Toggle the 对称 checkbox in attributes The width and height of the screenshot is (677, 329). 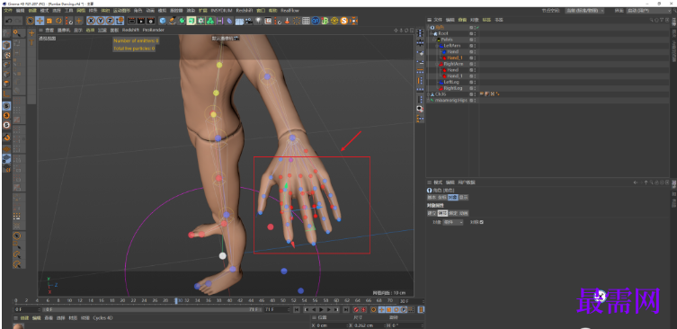[x=482, y=222]
